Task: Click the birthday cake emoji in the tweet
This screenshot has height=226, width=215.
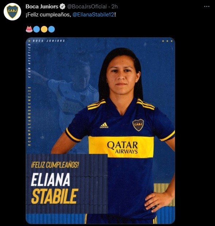Action: [29, 29]
